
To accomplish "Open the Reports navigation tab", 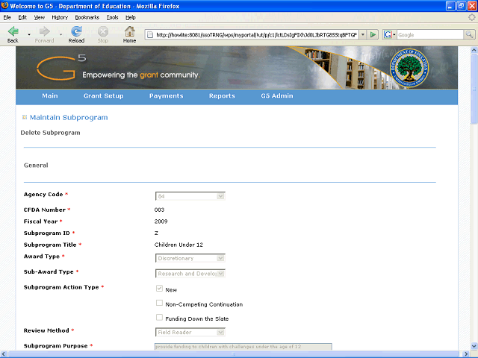I will (222, 96).
